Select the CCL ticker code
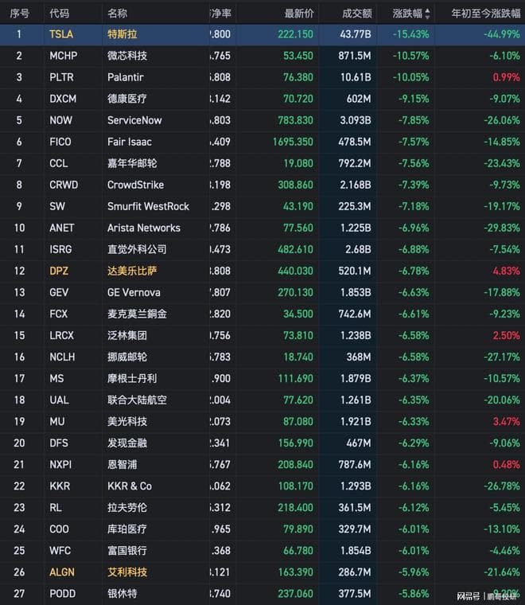525x605 pixels. (x=59, y=164)
